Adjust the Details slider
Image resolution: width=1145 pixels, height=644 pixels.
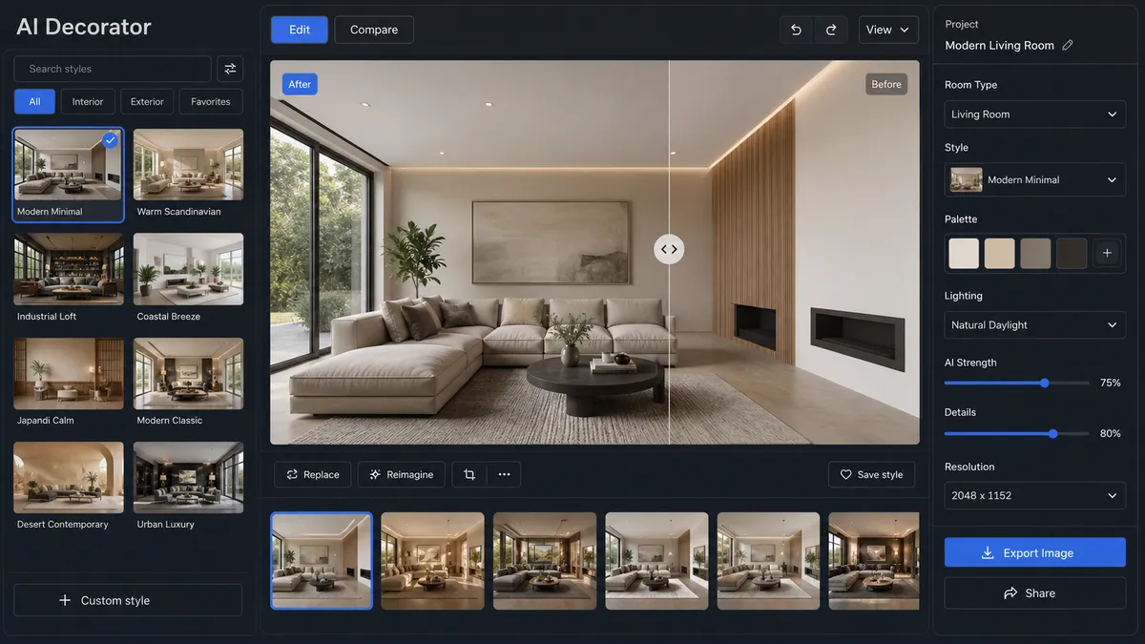pyautogui.click(x=1052, y=433)
